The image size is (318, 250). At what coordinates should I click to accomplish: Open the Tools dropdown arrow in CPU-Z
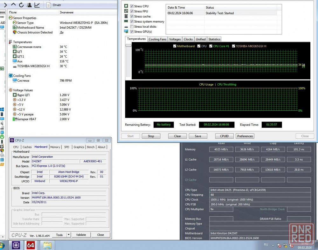coord(68,235)
